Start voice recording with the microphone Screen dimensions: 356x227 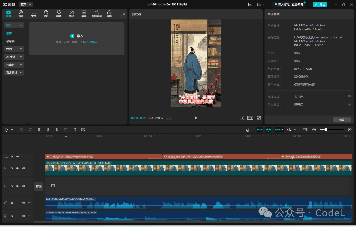coord(248,130)
